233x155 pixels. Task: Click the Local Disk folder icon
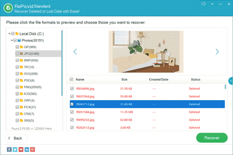[17, 34]
